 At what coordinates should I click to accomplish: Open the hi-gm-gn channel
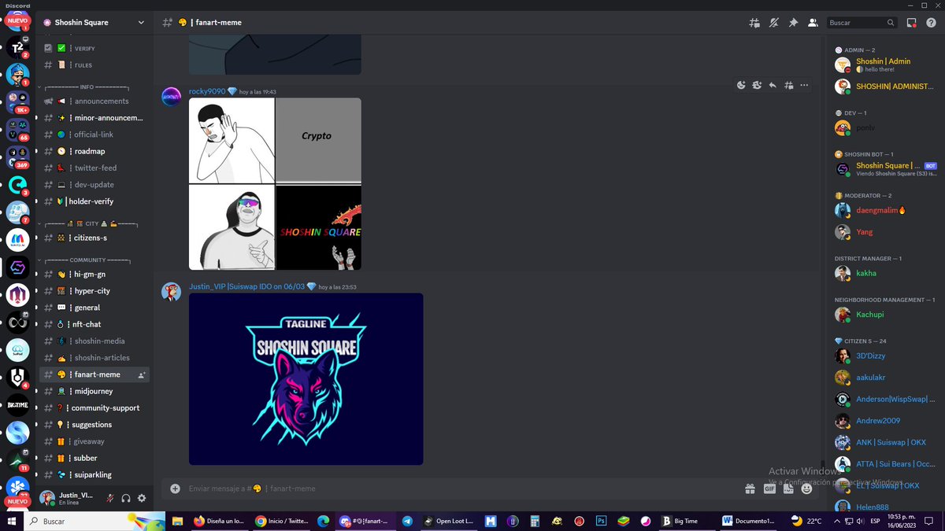coord(94,275)
